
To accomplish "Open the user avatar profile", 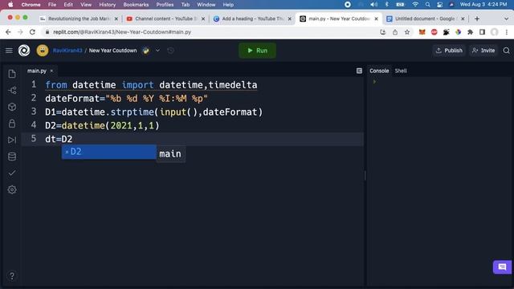I will pyautogui.click(x=43, y=51).
